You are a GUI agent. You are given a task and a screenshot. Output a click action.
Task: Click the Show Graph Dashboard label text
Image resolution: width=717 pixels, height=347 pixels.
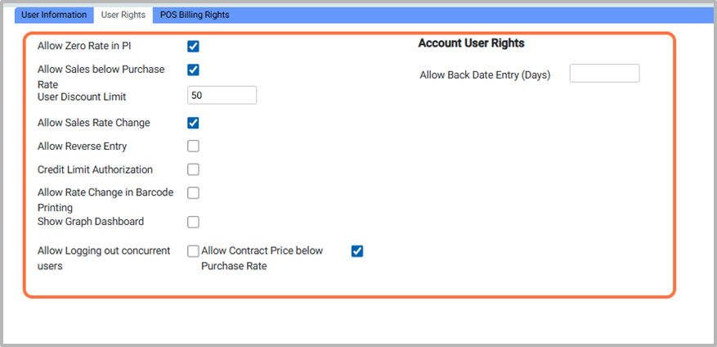click(91, 222)
